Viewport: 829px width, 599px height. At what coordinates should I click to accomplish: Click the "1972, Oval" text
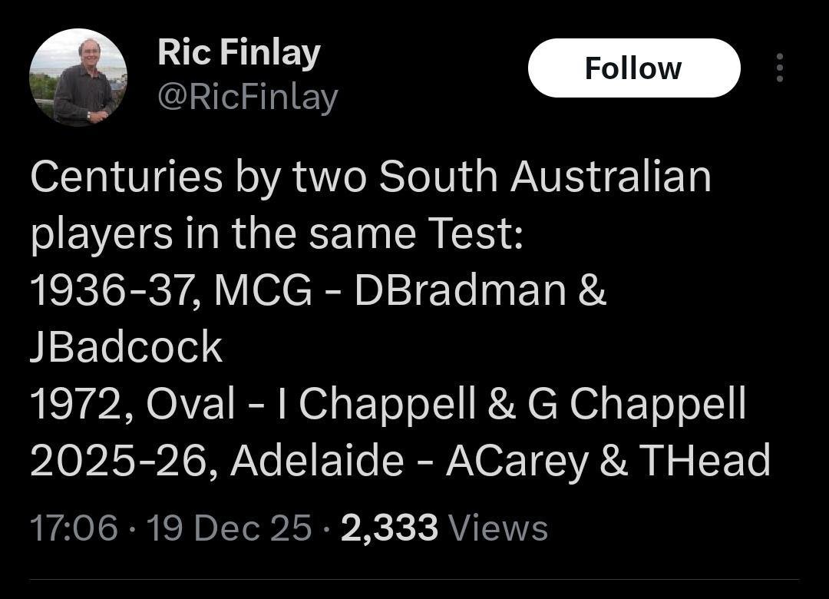point(132,403)
